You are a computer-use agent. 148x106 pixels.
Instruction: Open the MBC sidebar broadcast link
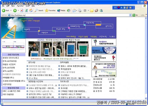pyautogui.click(x=12, y=91)
